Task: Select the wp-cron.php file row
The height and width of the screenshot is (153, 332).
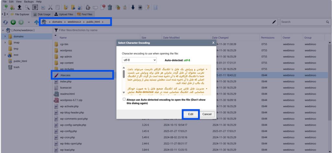Action: click(x=190, y=138)
